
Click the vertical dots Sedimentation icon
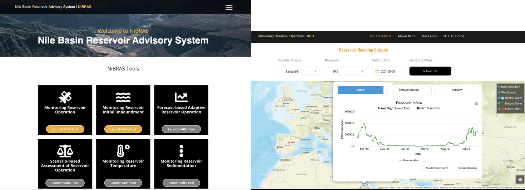181,151
